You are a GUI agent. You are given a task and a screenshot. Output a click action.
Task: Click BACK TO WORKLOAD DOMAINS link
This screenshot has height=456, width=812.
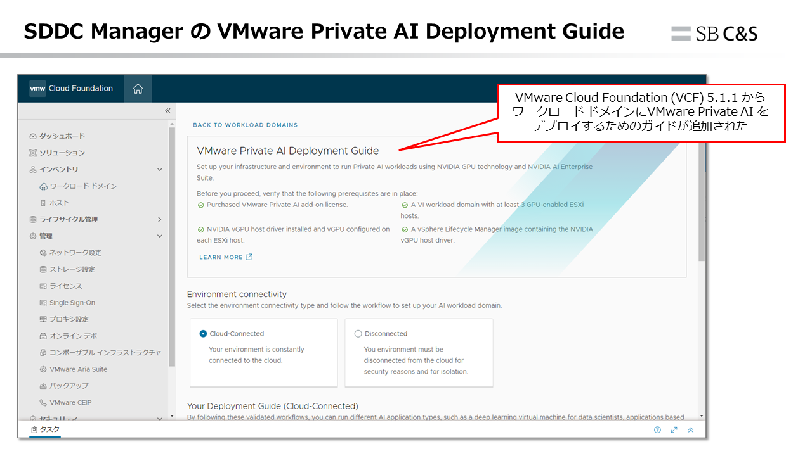tap(245, 125)
